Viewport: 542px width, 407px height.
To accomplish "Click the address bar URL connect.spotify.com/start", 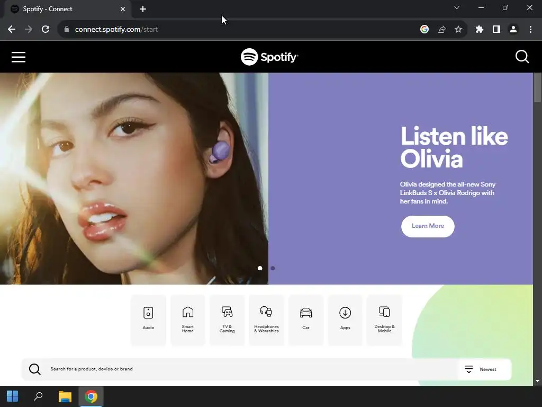I will click(x=116, y=30).
